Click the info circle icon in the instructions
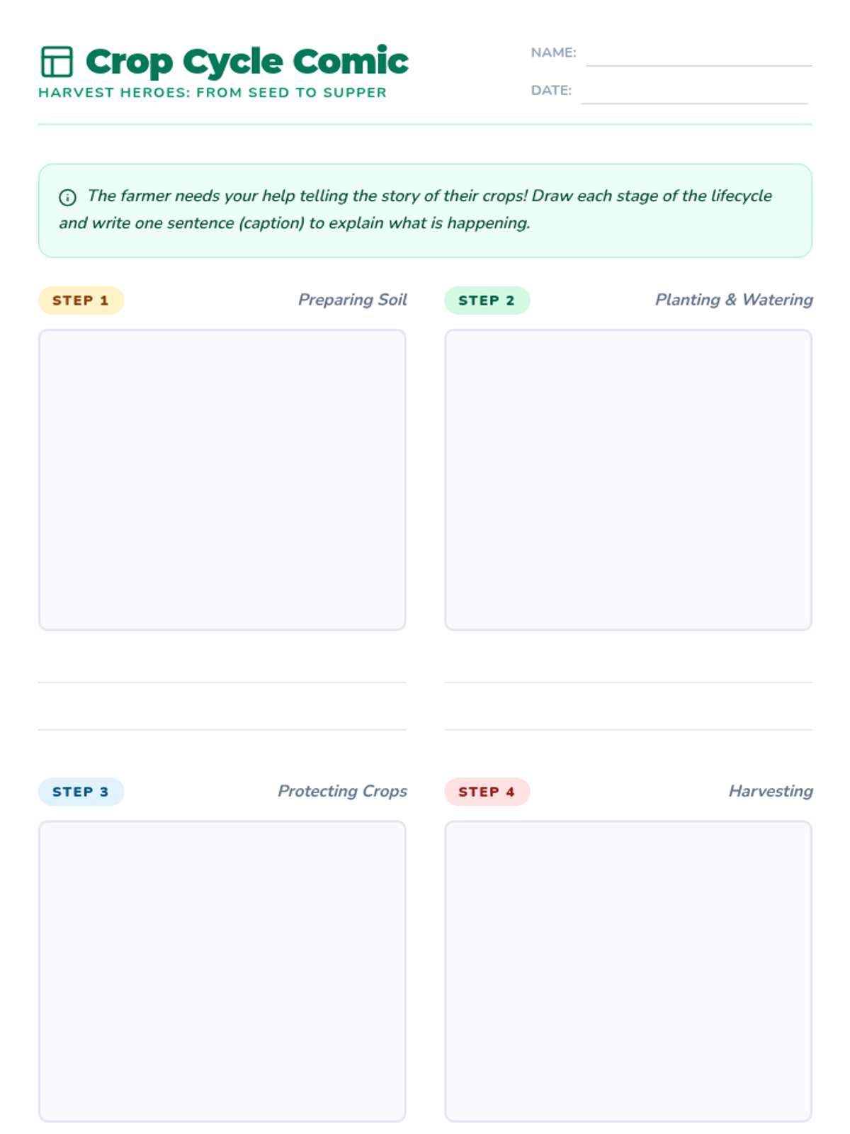850x1134 pixels. 67,198
